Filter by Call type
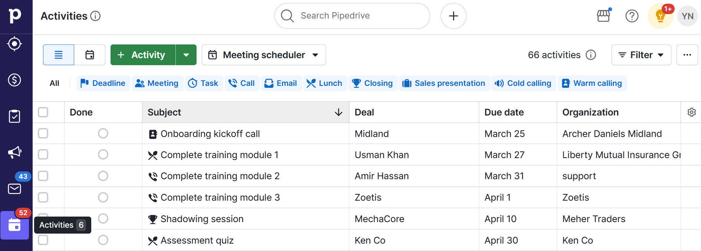Viewport: 701px width, 251px height. tap(242, 83)
